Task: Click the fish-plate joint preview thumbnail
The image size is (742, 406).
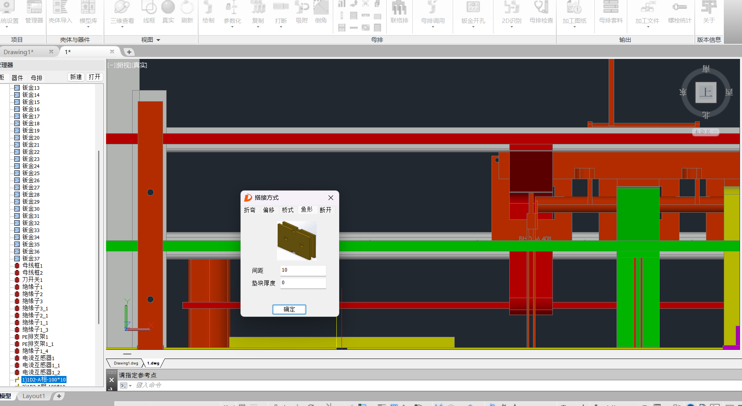Action: pyautogui.click(x=296, y=240)
